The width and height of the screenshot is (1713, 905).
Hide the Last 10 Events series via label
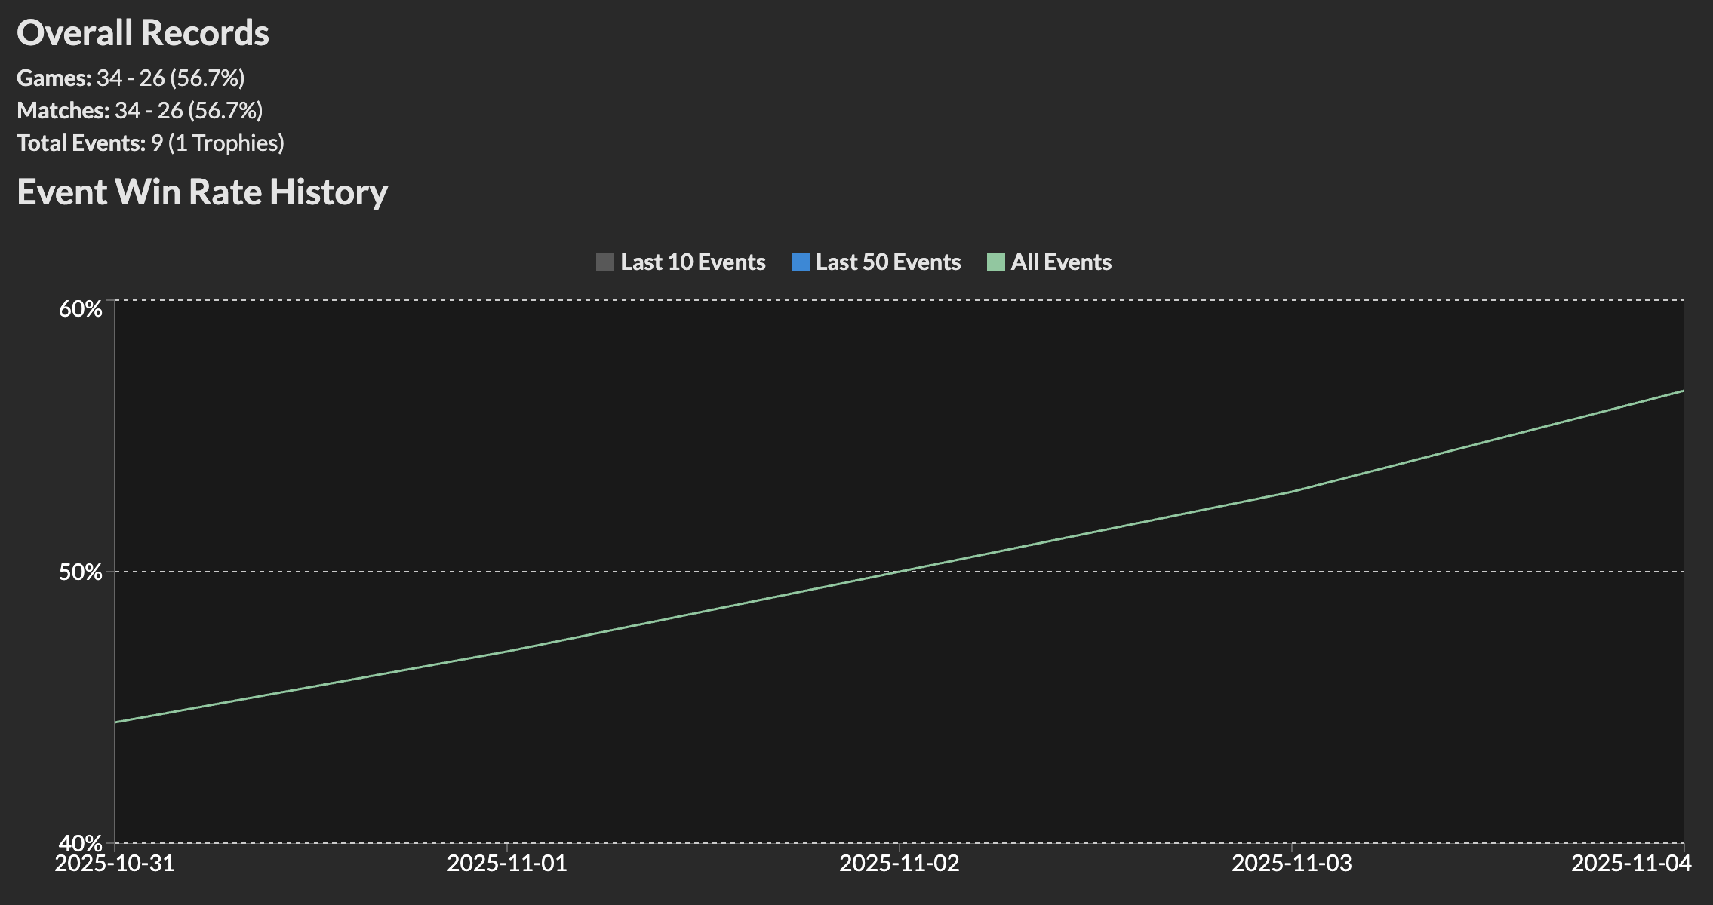click(x=692, y=262)
